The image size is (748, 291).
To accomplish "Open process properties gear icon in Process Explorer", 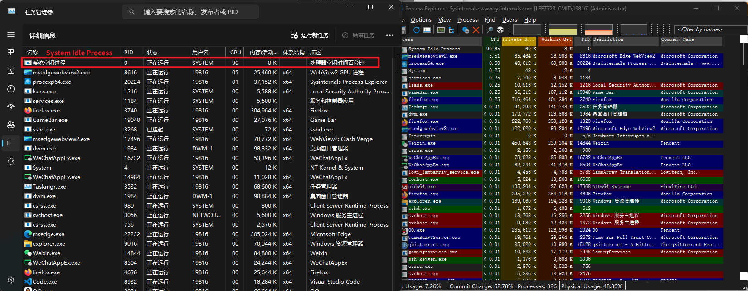I will click(x=466, y=30).
